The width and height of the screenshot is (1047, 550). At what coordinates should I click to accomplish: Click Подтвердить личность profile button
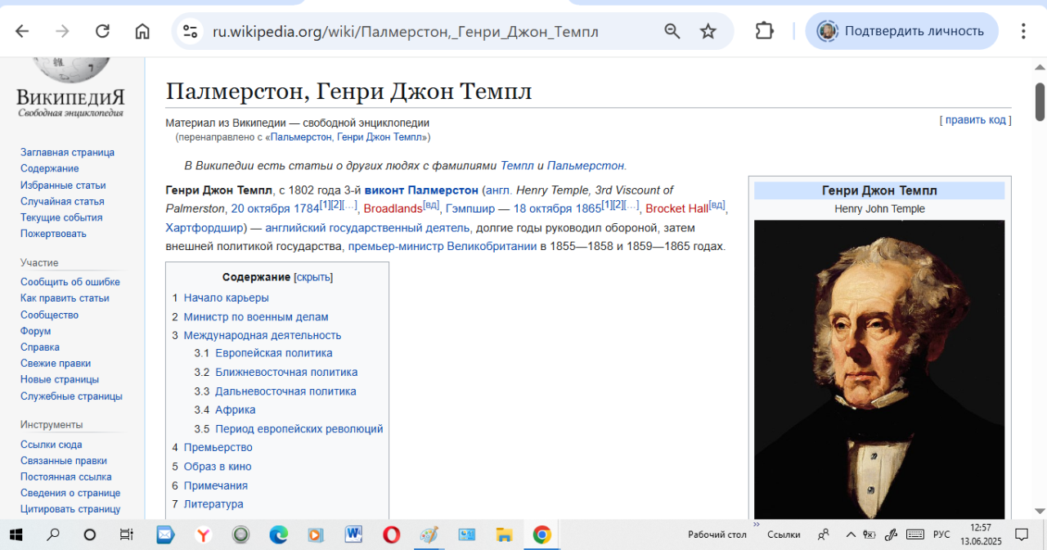[x=901, y=31]
